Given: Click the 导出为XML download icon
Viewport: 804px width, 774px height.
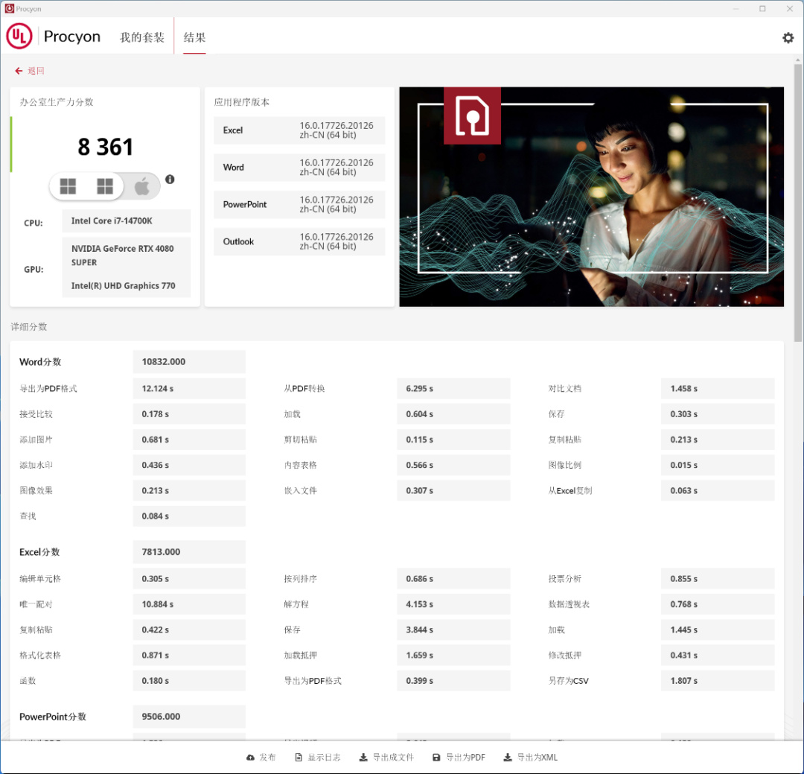Looking at the screenshot, I should (508, 758).
